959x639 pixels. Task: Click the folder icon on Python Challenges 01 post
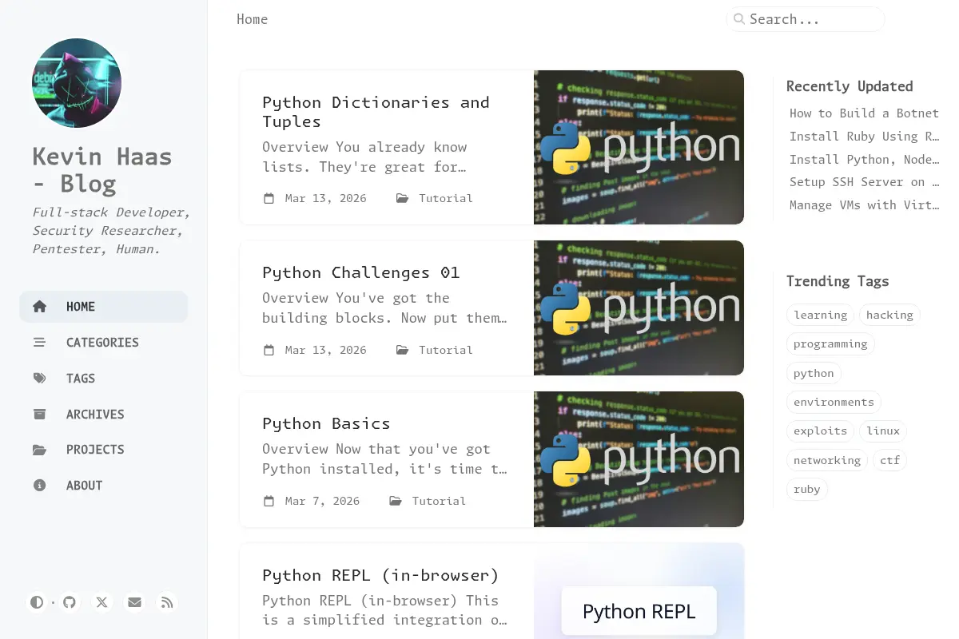(x=403, y=350)
